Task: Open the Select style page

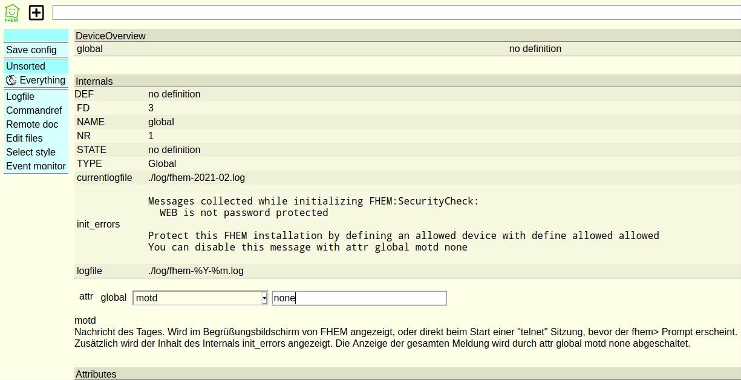Action: tap(31, 152)
